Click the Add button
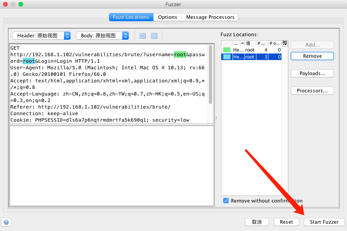Image resolution: width=347 pixels, height=231 pixels. click(312, 45)
